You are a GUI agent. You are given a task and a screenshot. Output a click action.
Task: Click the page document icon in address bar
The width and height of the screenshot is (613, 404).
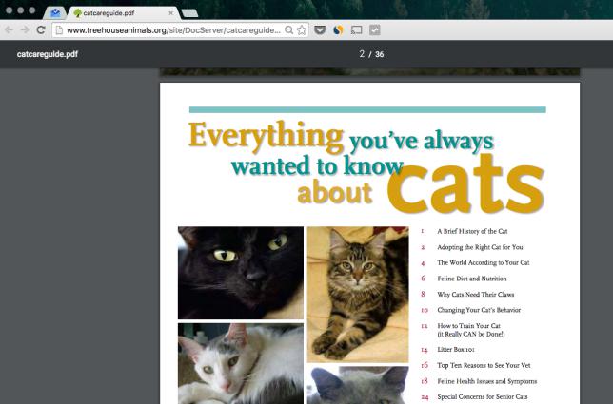click(59, 30)
